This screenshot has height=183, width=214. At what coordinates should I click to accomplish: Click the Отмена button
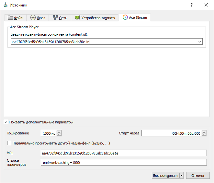pos(198,176)
